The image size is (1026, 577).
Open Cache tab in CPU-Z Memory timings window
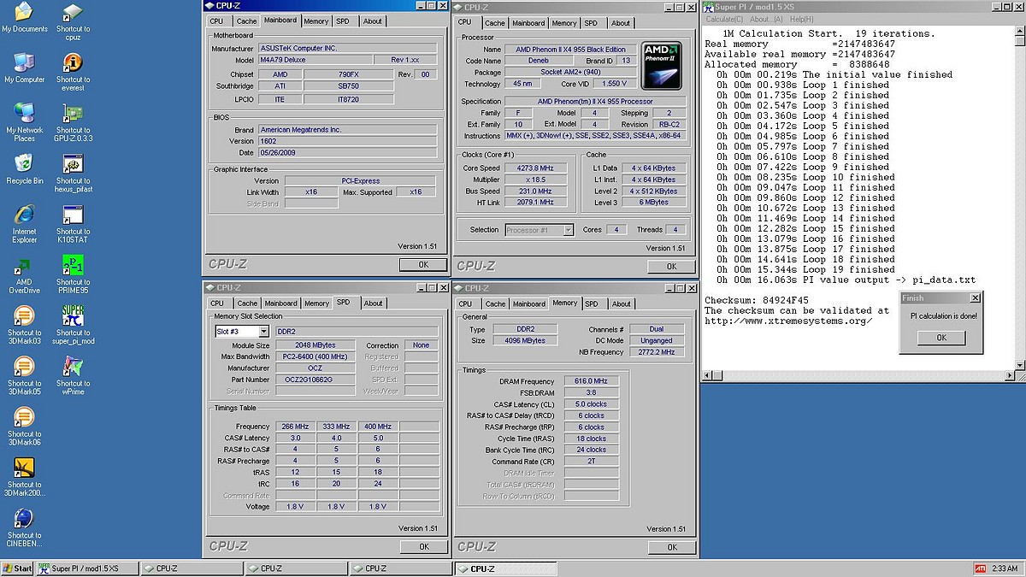tap(495, 303)
